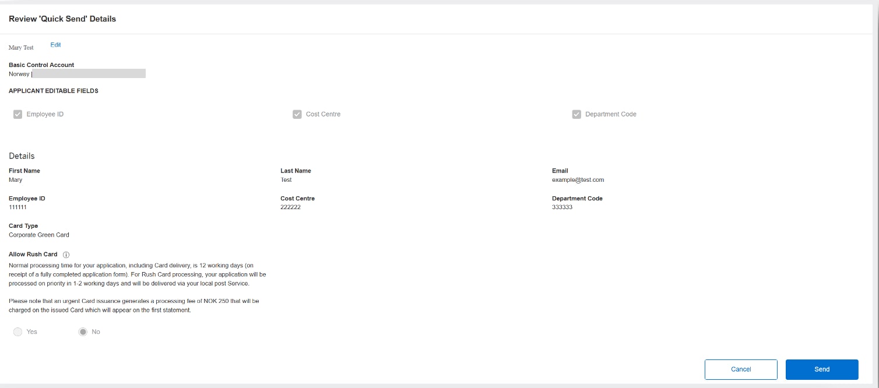Click the email address example@test.com

tap(578, 180)
